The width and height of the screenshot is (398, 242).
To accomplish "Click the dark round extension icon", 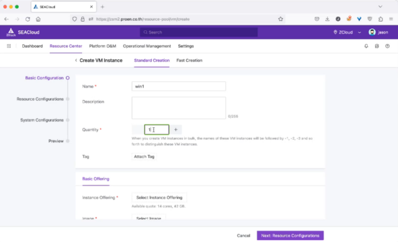I will 338,19.
